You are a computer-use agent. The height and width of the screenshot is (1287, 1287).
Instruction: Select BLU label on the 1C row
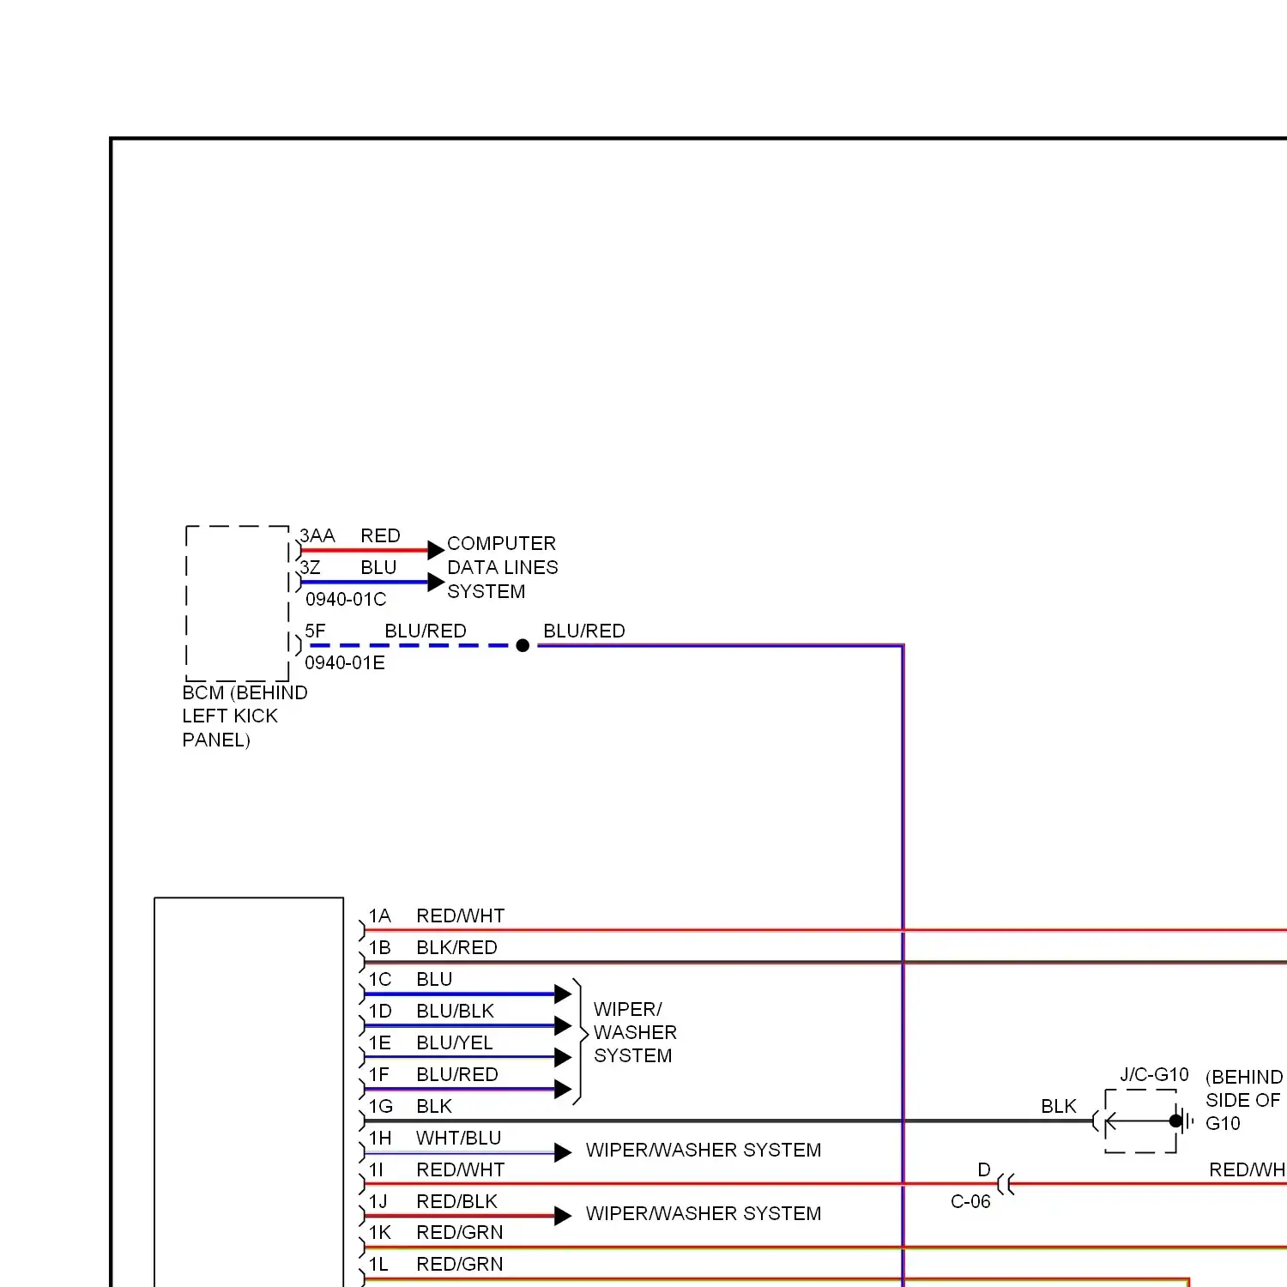click(x=434, y=979)
